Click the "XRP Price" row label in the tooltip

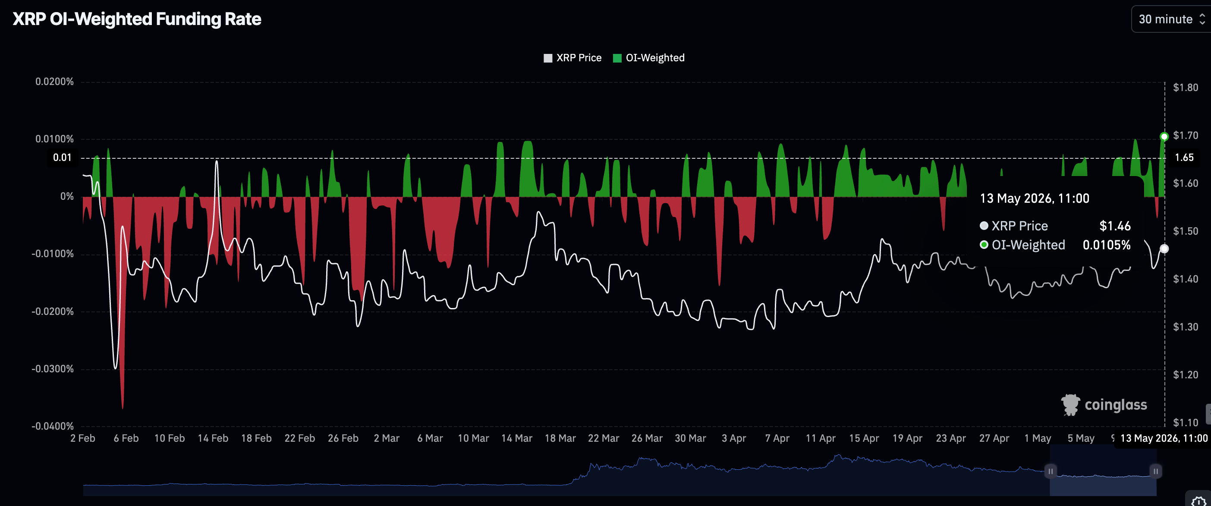click(x=1020, y=226)
